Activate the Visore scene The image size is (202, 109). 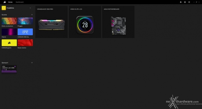[9, 32]
